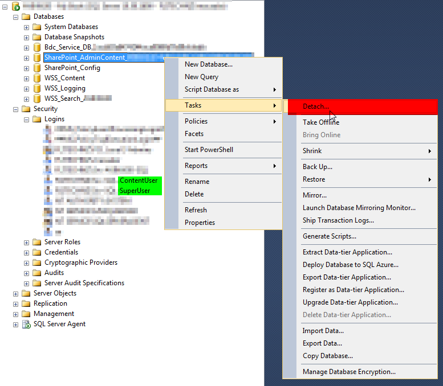
Task: Click the Database Snapshots folder icon
Action: [36, 37]
